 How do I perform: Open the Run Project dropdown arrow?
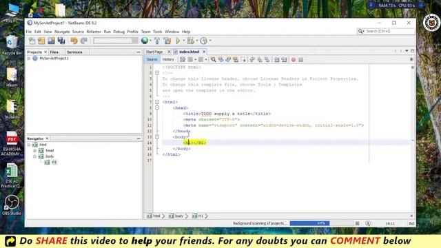(x=184, y=41)
